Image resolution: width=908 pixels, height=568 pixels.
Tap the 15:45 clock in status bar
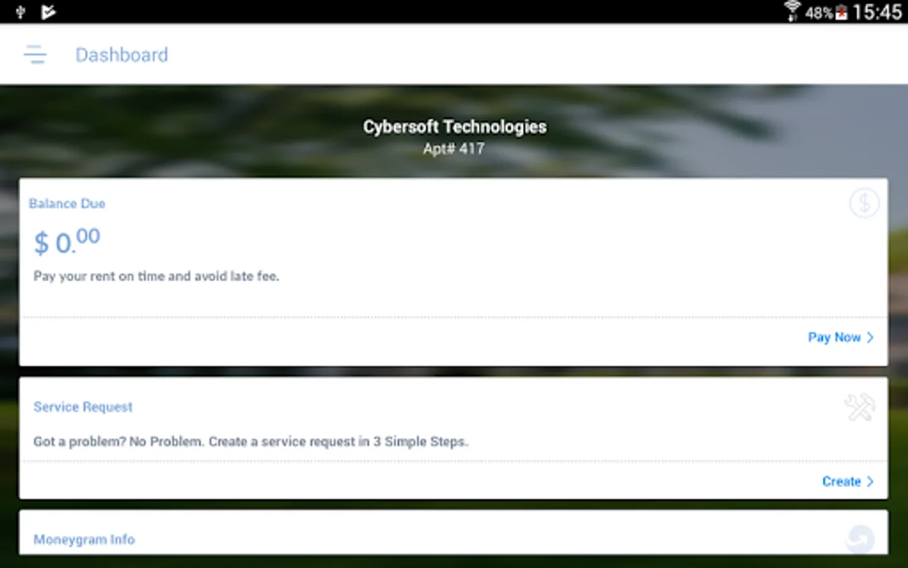(877, 12)
